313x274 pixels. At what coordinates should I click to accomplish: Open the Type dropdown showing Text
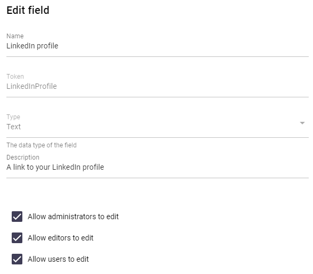[158, 127]
